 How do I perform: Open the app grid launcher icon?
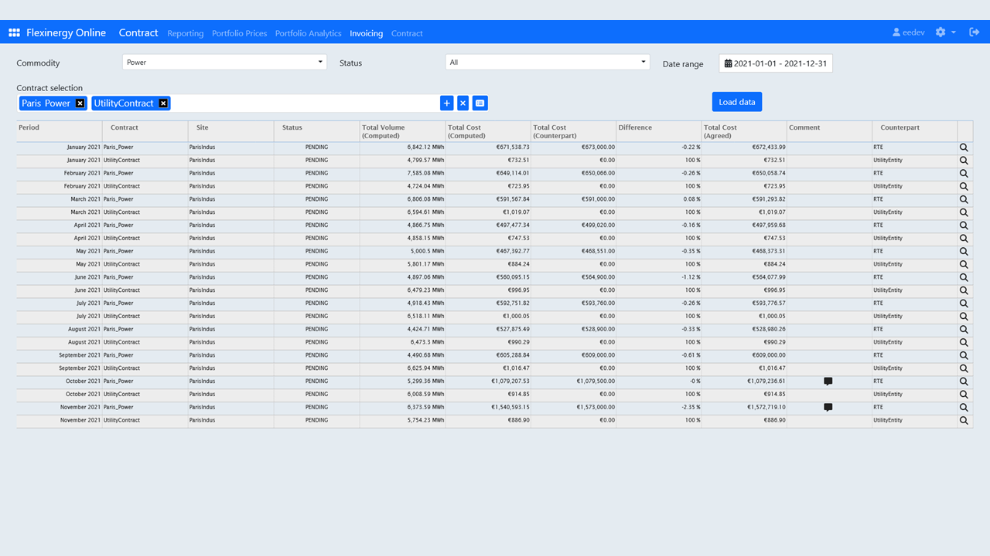coord(14,33)
